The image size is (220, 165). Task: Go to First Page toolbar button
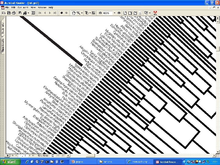[40, 13]
